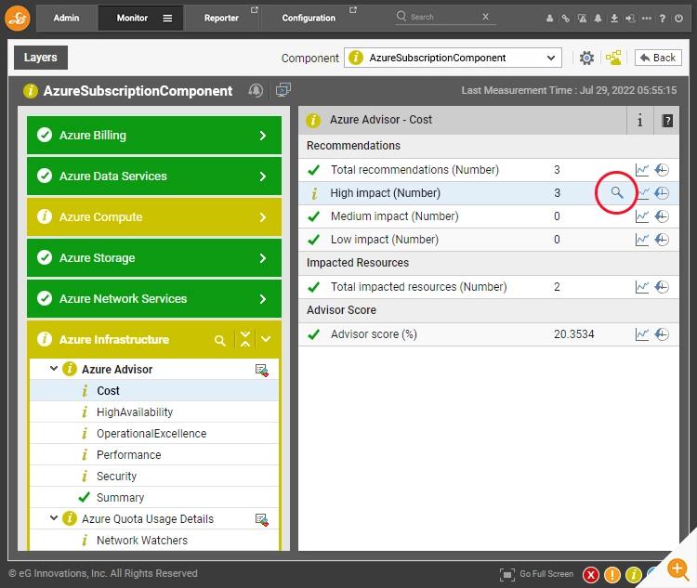
Task: Click the Layers tab
Action: click(41, 58)
